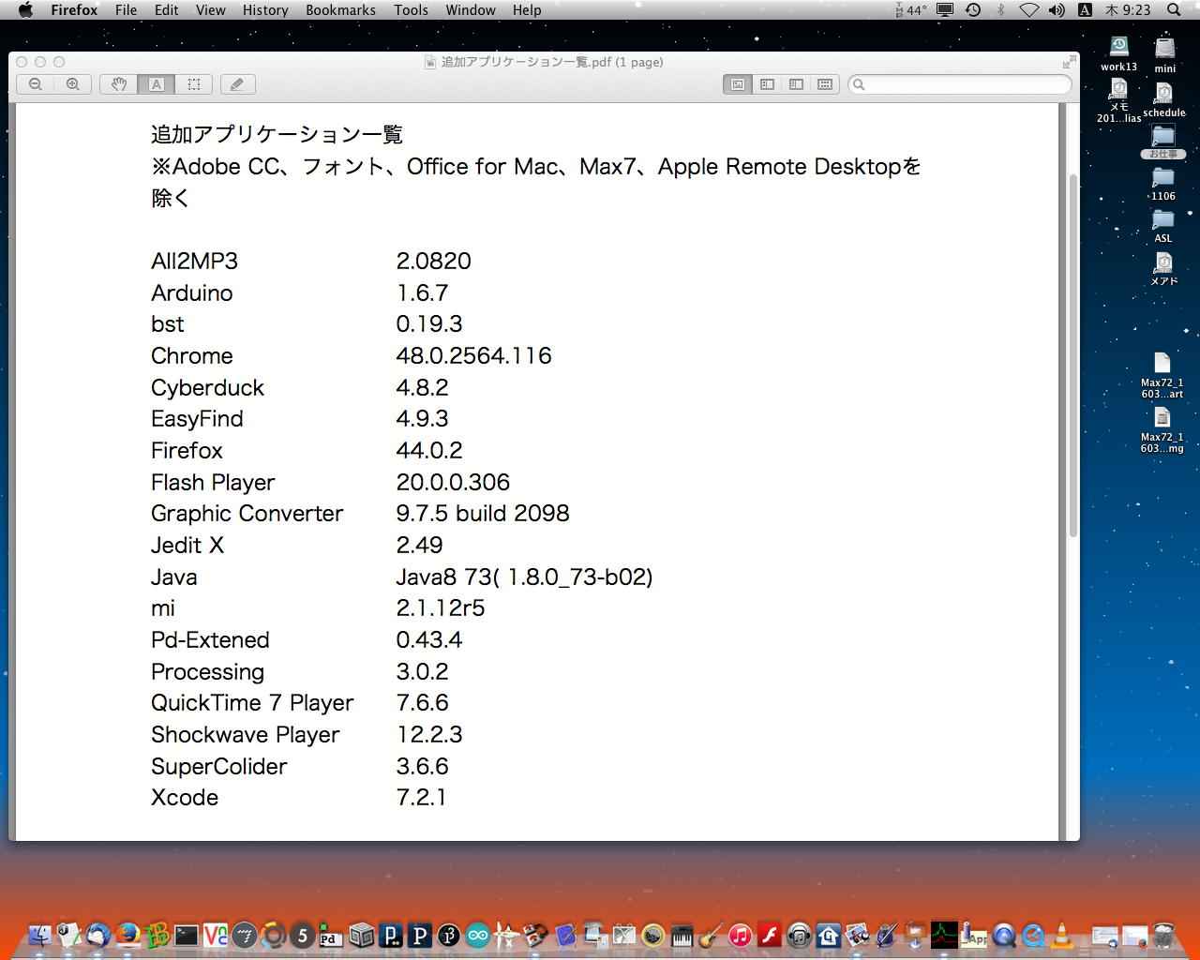Switch to Content Only view mode
Viewport: 1200px width, 960px height.
pyautogui.click(x=738, y=84)
